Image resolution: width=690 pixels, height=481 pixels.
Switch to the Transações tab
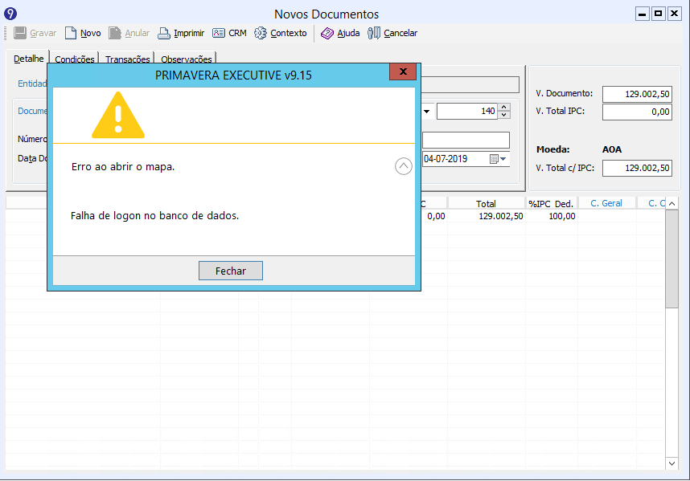128,59
